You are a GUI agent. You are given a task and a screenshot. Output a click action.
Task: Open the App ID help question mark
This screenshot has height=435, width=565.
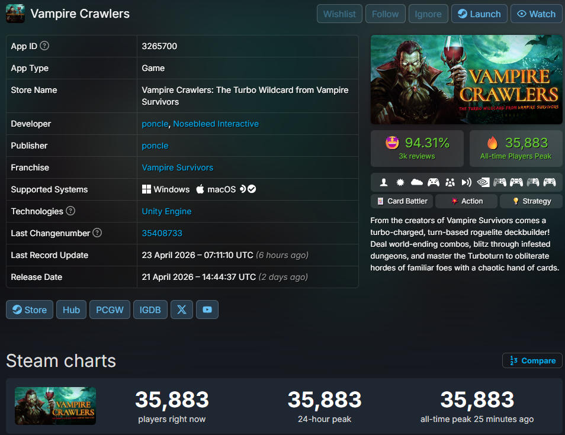[x=44, y=46]
